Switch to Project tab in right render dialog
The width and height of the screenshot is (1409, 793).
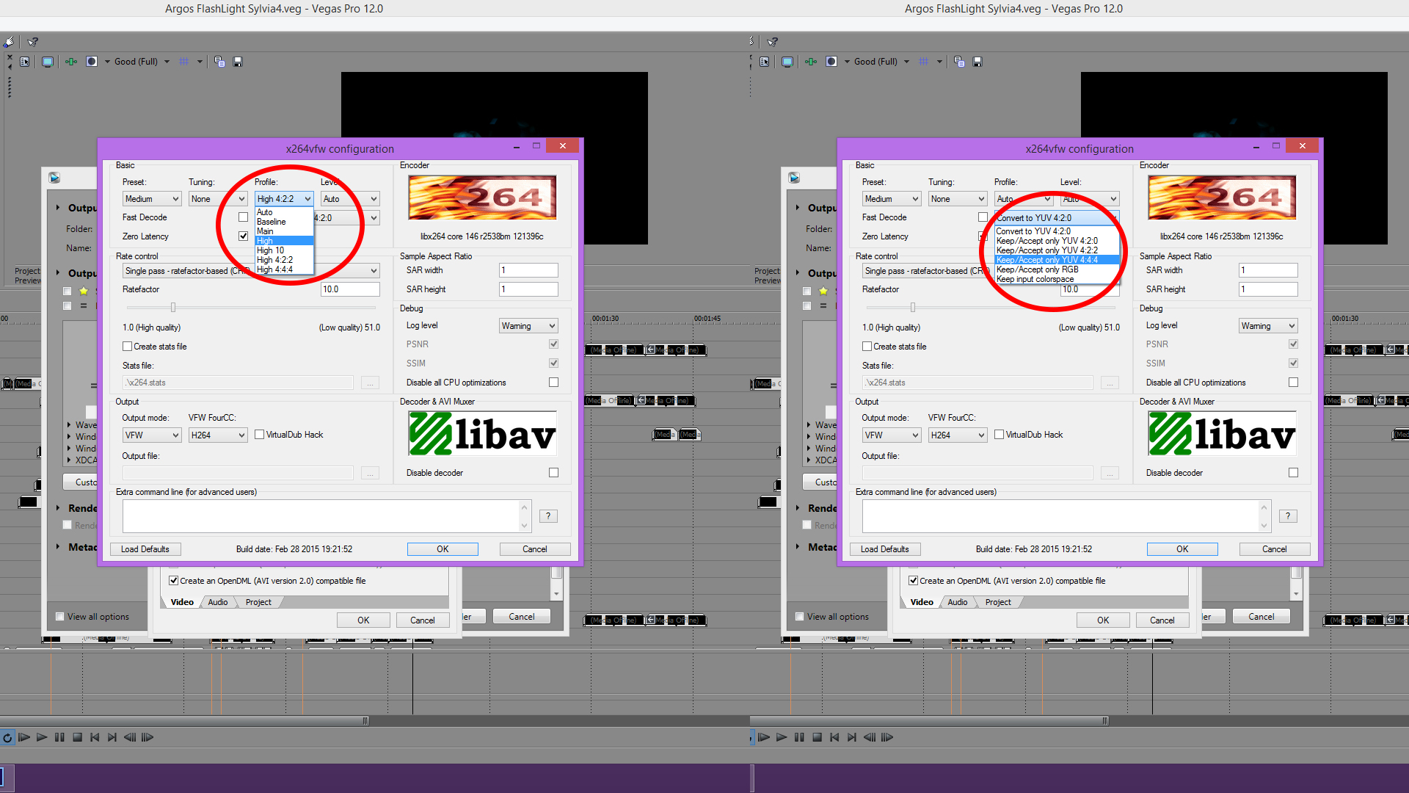tap(998, 602)
